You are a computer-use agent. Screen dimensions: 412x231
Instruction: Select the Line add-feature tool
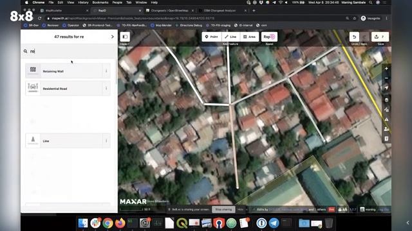[x=230, y=37]
